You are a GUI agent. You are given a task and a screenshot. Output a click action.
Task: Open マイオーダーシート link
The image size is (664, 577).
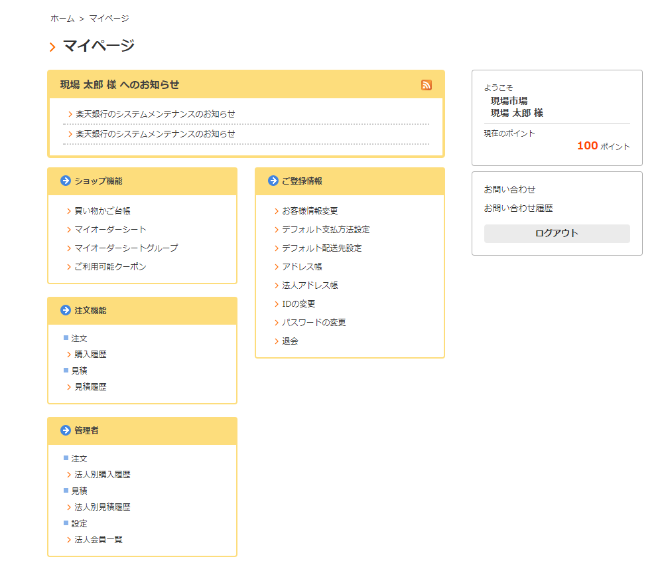click(110, 230)
